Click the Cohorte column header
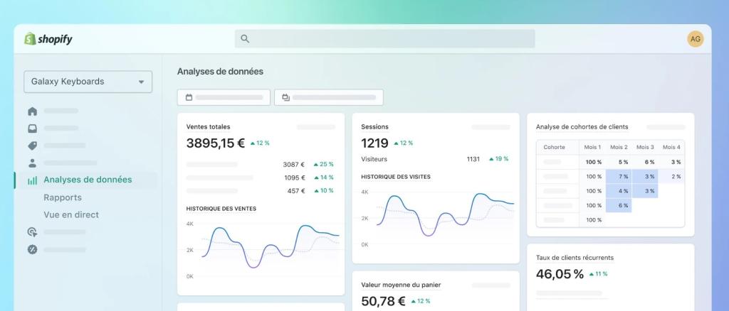Screen dimensions: 729x311 coord(554,147)
